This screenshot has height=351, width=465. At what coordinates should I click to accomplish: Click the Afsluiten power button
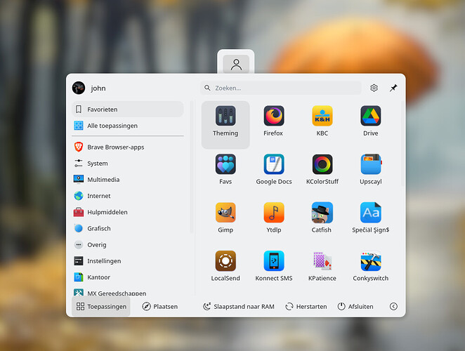355,307
